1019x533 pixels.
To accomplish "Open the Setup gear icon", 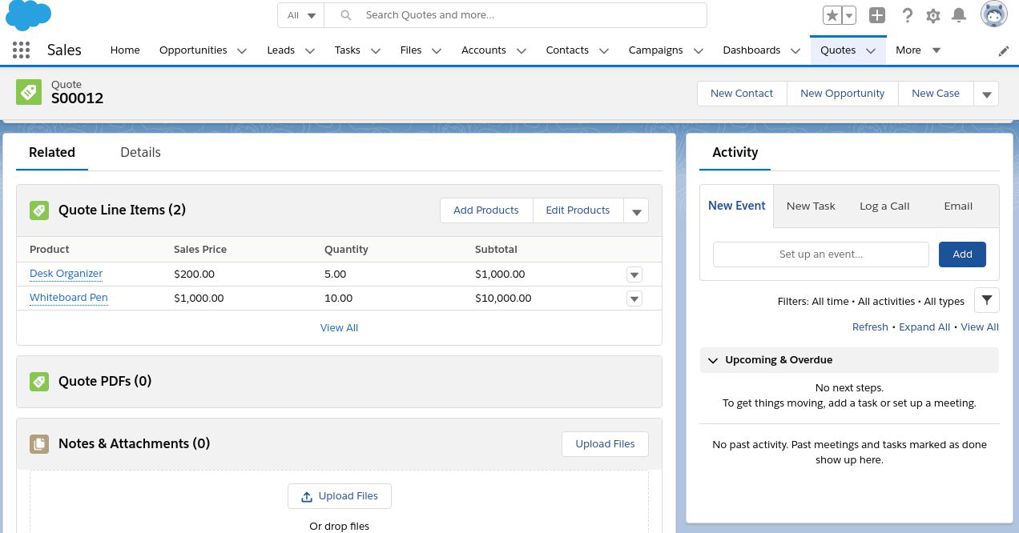I will tap(933, 15).
